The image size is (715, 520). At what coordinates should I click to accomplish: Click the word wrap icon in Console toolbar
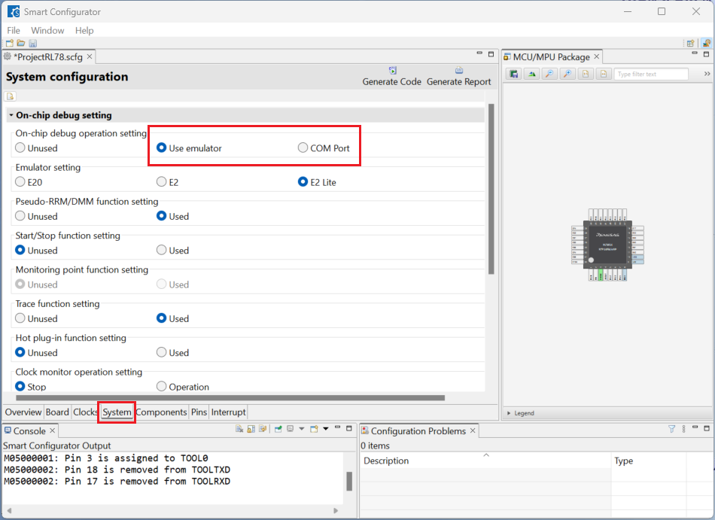pyautogui.click(x=263, y=429)
